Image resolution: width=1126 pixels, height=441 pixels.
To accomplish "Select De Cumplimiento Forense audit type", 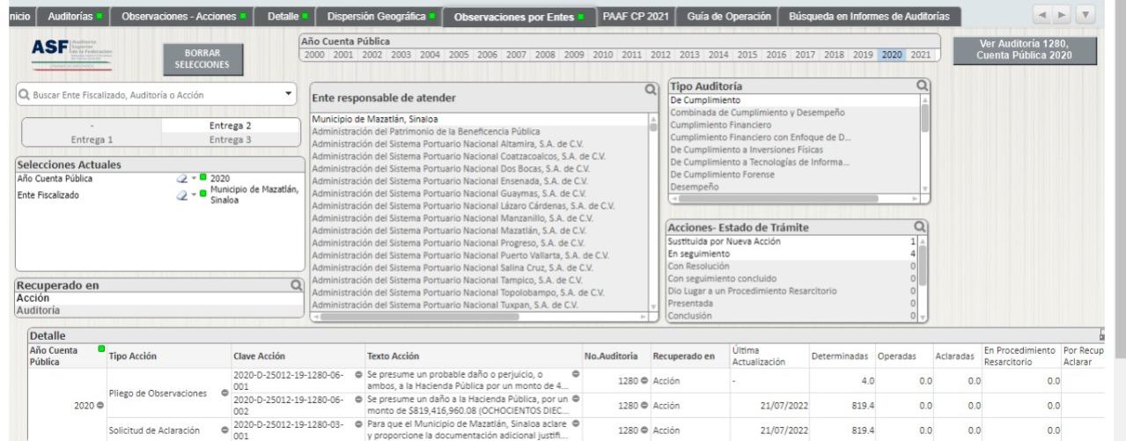I will tap(793, 174).
